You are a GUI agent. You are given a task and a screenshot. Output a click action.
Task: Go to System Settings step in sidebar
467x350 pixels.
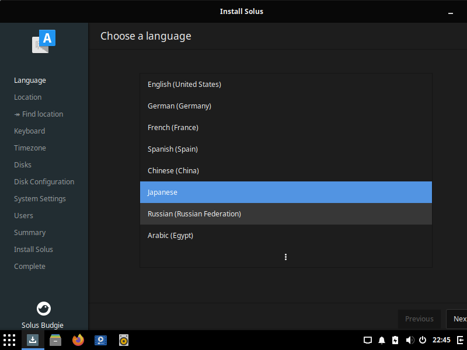point(40,199)
